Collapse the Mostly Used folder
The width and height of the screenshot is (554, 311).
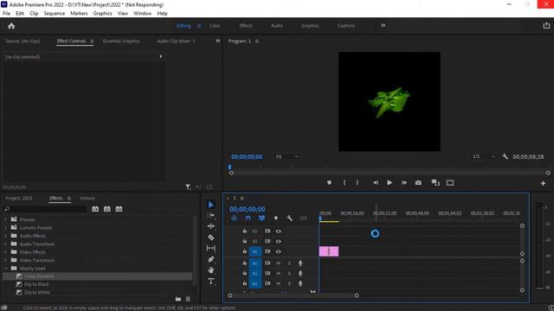tap(5, 269)
